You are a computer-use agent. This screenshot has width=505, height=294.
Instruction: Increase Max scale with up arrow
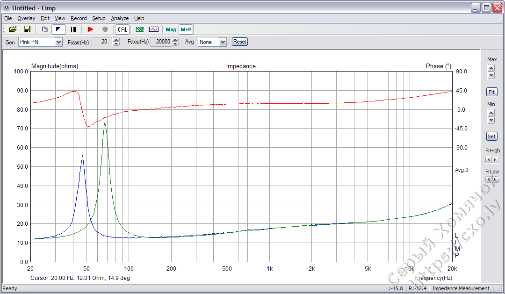[491, 67]
